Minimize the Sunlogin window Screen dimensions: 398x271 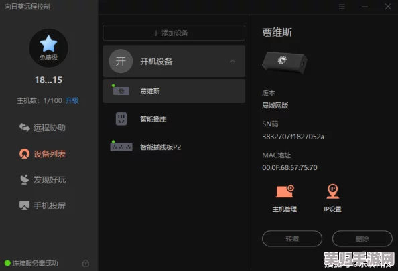pos(365,7)
